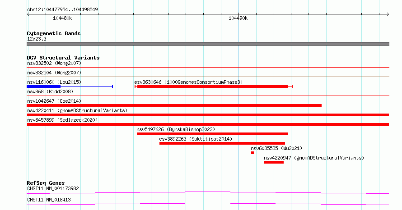
Task: Click the red nsv6457899 variant bar
Action: pos(208,124)
